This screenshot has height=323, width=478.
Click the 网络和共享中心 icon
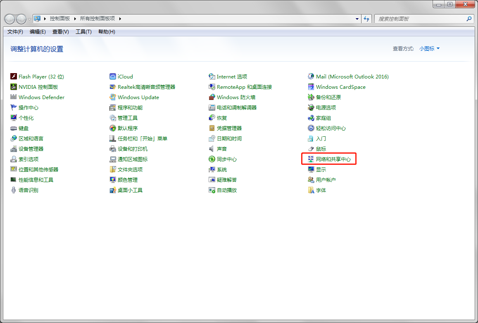[311, 159]
